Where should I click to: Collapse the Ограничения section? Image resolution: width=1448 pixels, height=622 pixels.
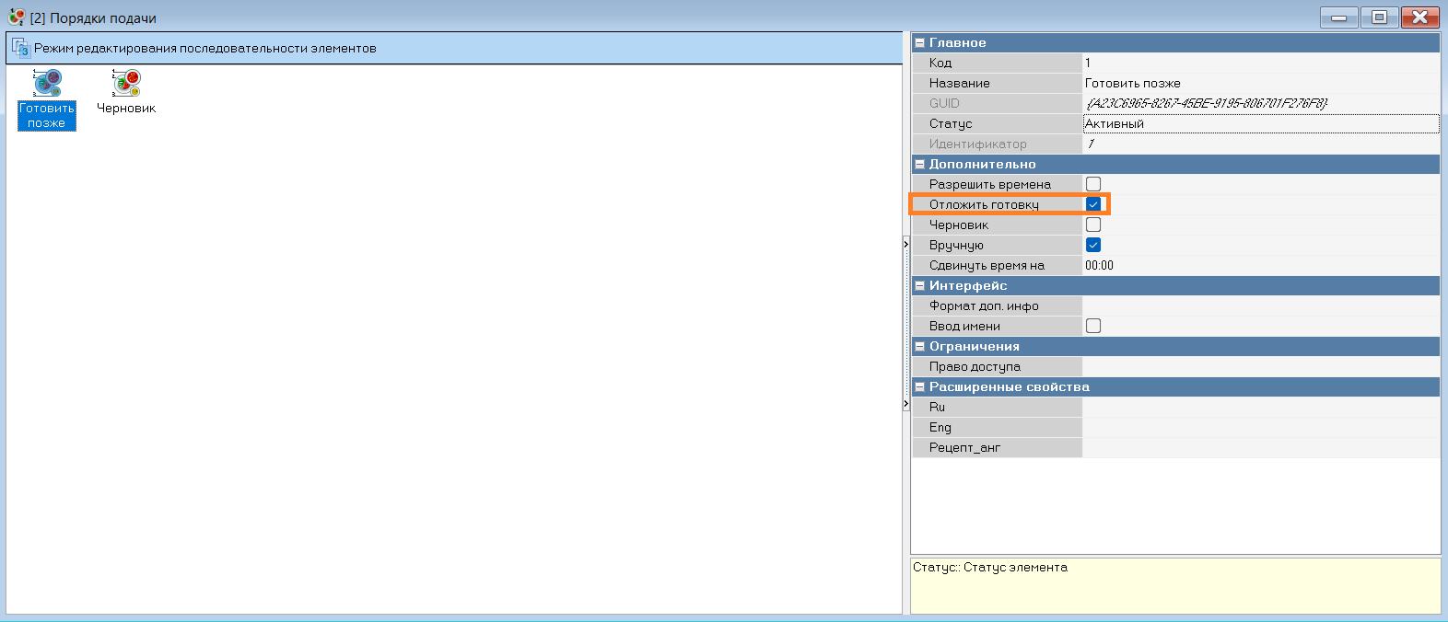(x=919, y=347)
